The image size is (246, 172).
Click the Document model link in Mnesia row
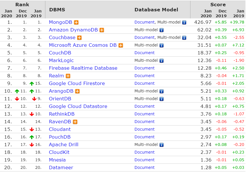(145, 160)
